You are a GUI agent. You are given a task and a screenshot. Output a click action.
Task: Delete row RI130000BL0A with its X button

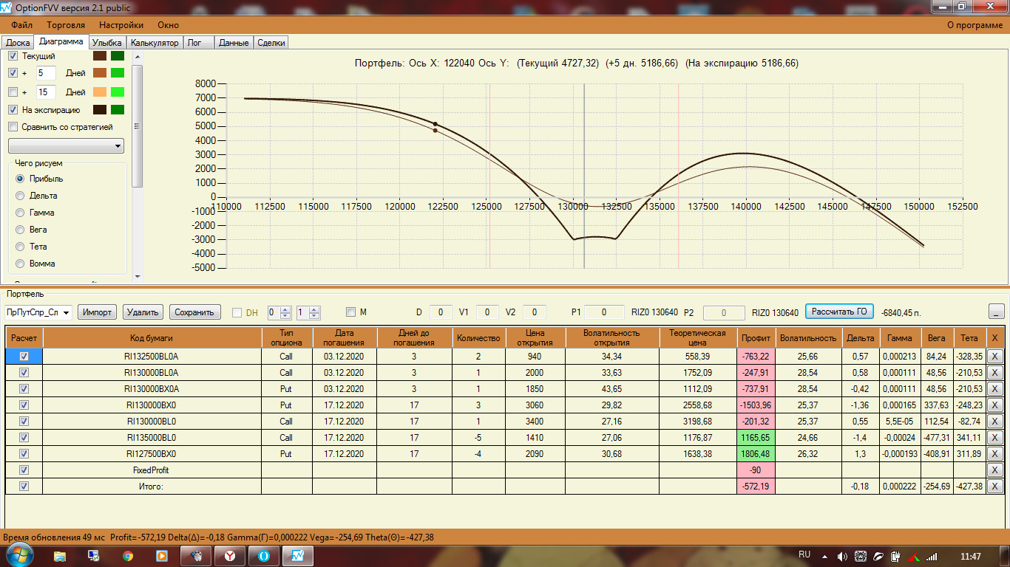click(994, 372)
